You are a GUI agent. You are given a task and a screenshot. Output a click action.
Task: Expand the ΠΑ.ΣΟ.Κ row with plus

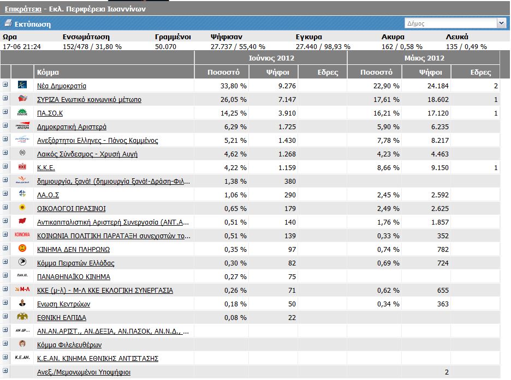click(5, 112)
